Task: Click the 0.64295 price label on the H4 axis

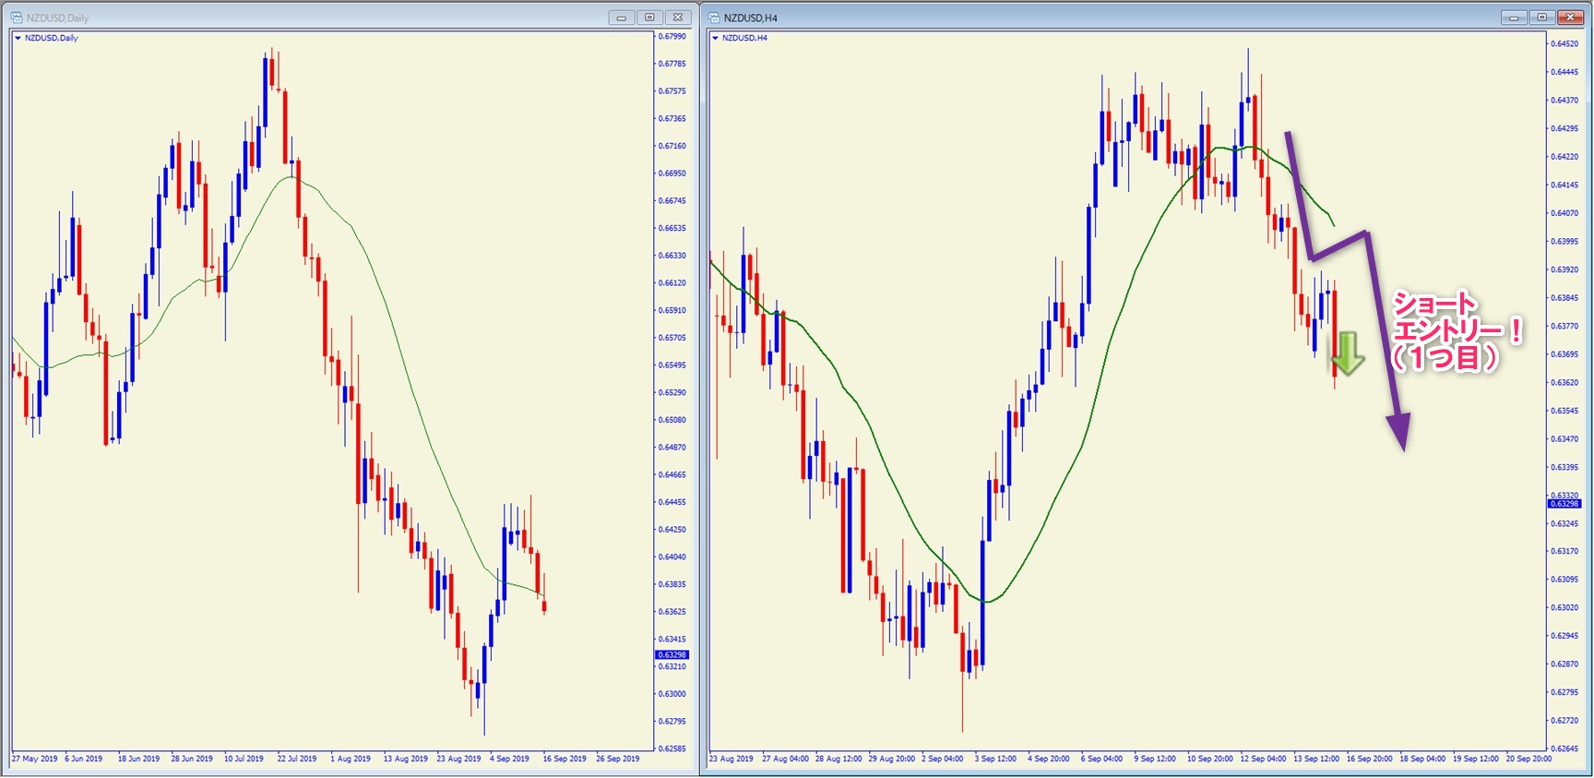Action: pos(1565,128)
